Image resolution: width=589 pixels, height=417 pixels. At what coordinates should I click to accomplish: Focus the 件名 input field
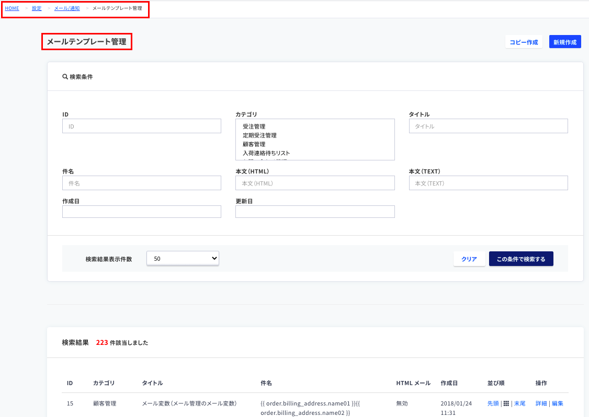[x=142, y=183]
